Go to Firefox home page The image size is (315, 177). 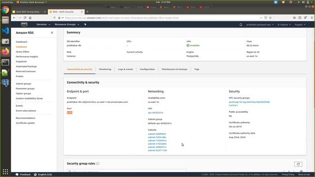(30, 18)
